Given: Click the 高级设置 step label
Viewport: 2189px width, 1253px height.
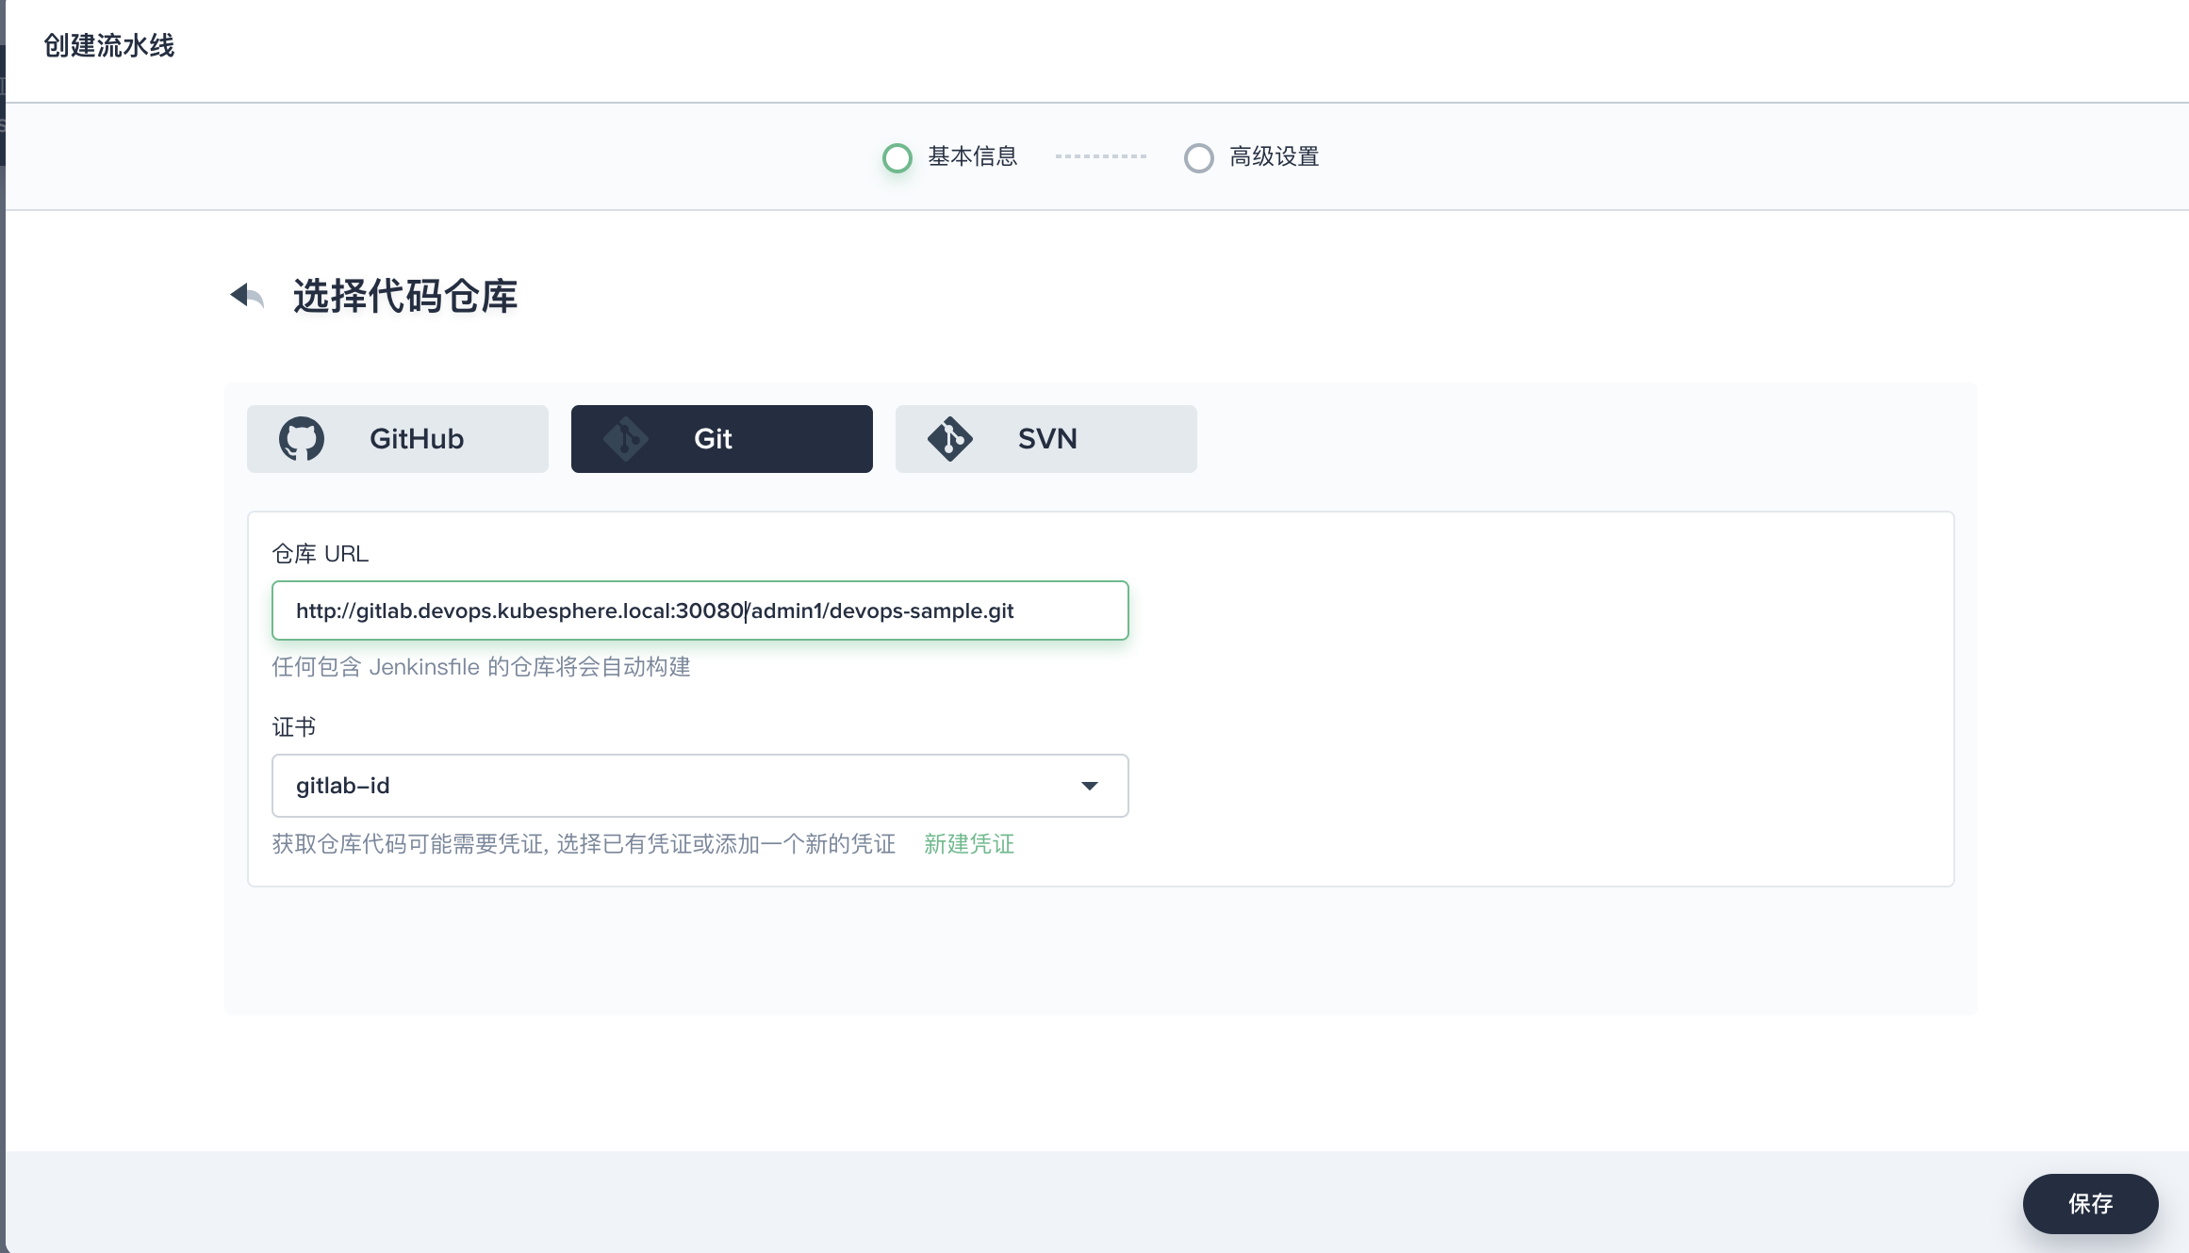Looking at the screenshot, I should (x=1274, y=156).
